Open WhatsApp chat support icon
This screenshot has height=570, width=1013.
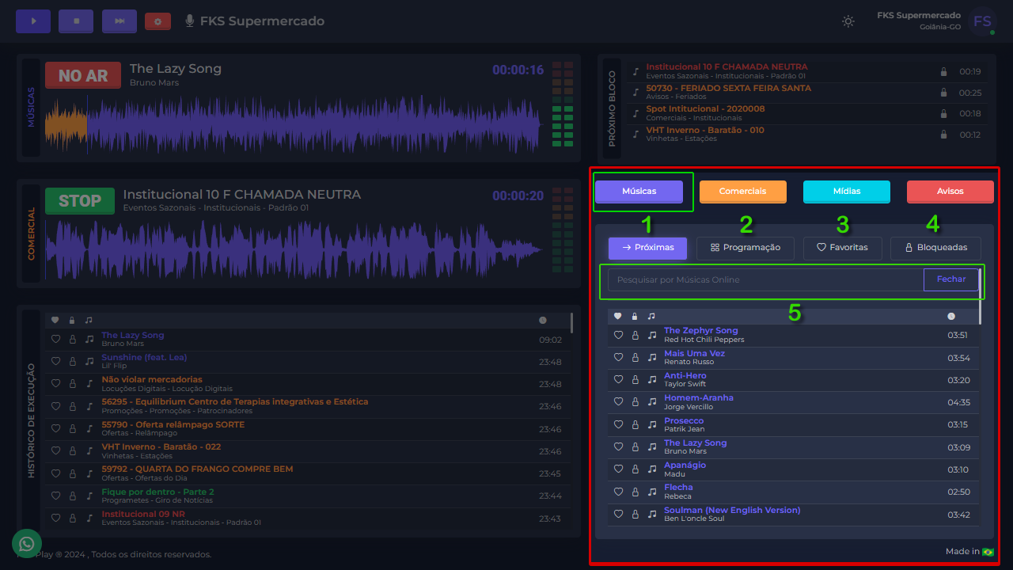click(27, 544)
